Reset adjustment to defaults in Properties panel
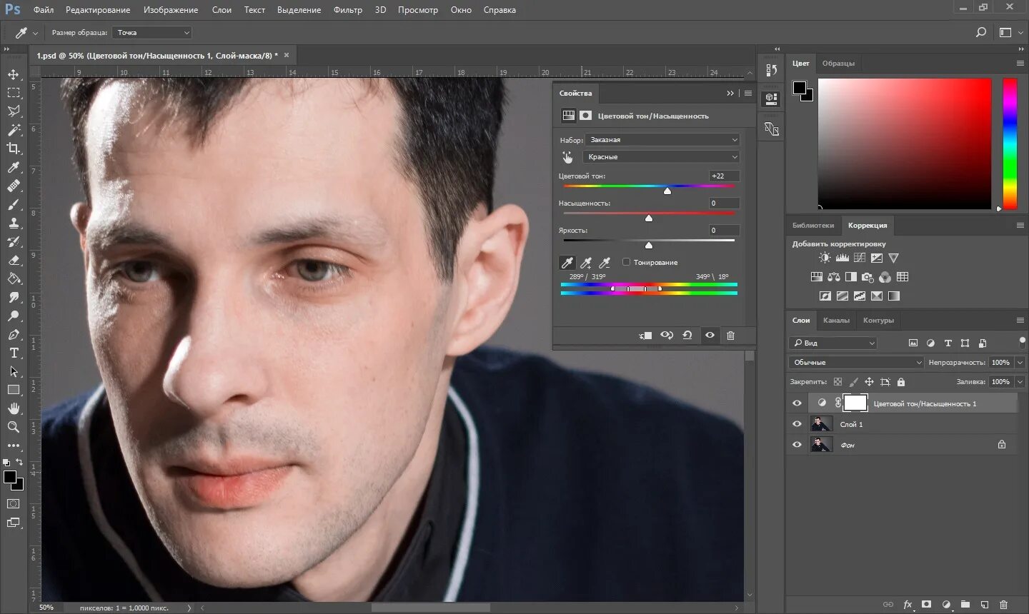1029x614 pixels. point(687,335)
